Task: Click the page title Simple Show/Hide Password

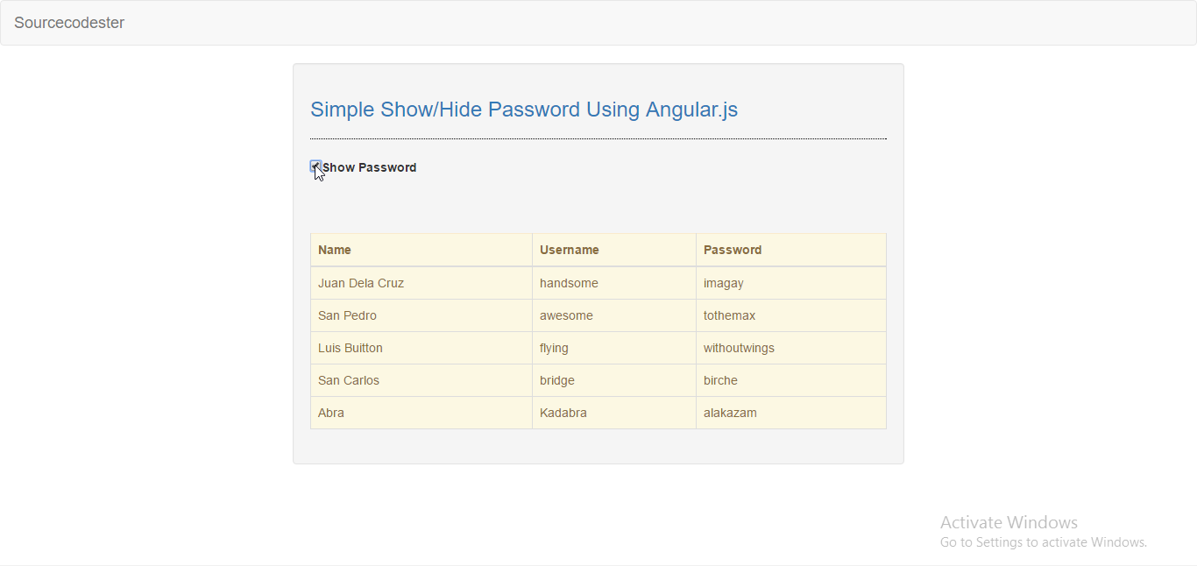Action: click(524, 110)
